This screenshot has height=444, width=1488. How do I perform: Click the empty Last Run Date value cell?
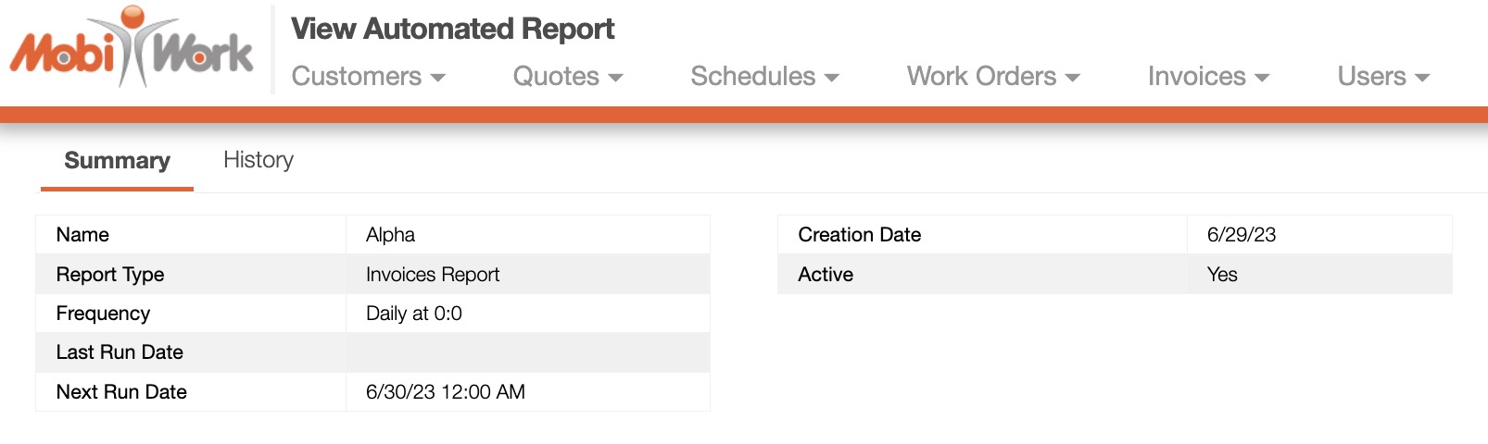point(527,352)
